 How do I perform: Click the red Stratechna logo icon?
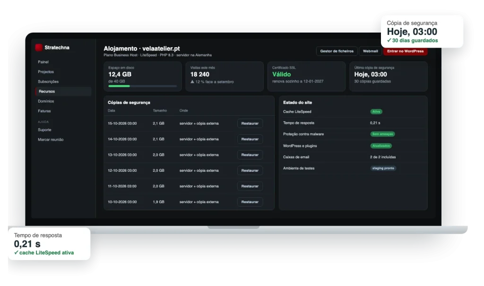pos(39,48)
